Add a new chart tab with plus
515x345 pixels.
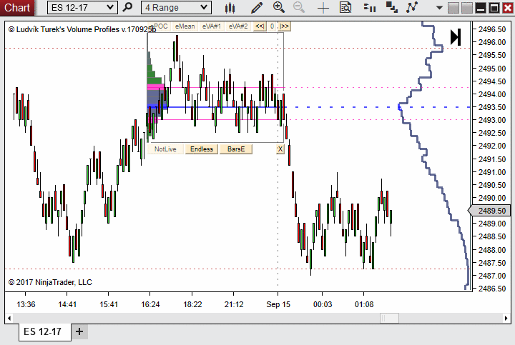[79, 331]
